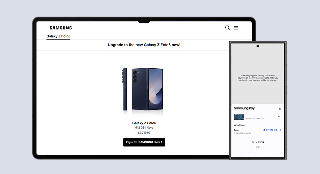Tap the Virtual Shop merchant label
Viewport: 320px width, 174px height.
coord(239,125)
